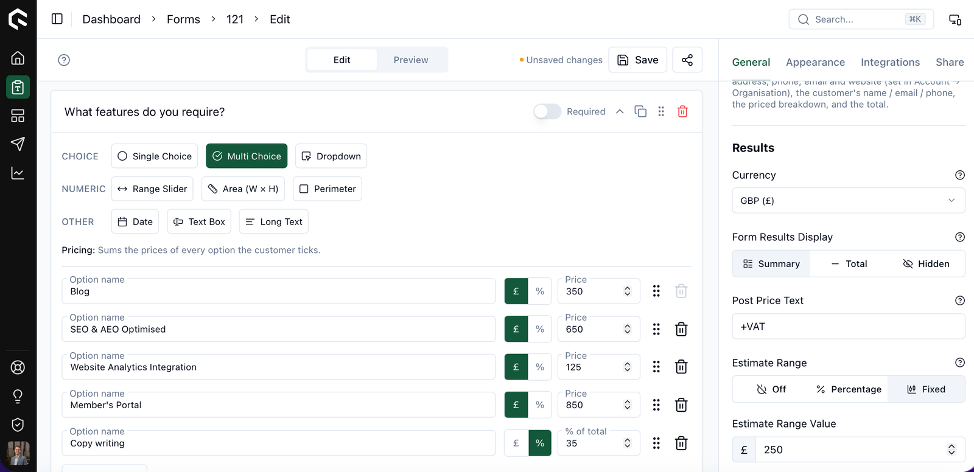
Task: Show help for Post Price Text
Action: pyautogui.click(x=960, y=300)
